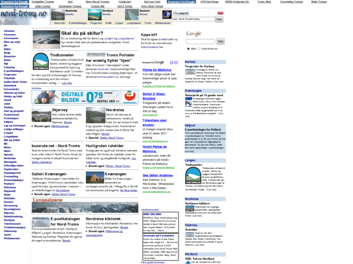The width and height of the screenshot is (353, 264).
Task: Click the Søk button under the Google logo
Action: point(220,41)
